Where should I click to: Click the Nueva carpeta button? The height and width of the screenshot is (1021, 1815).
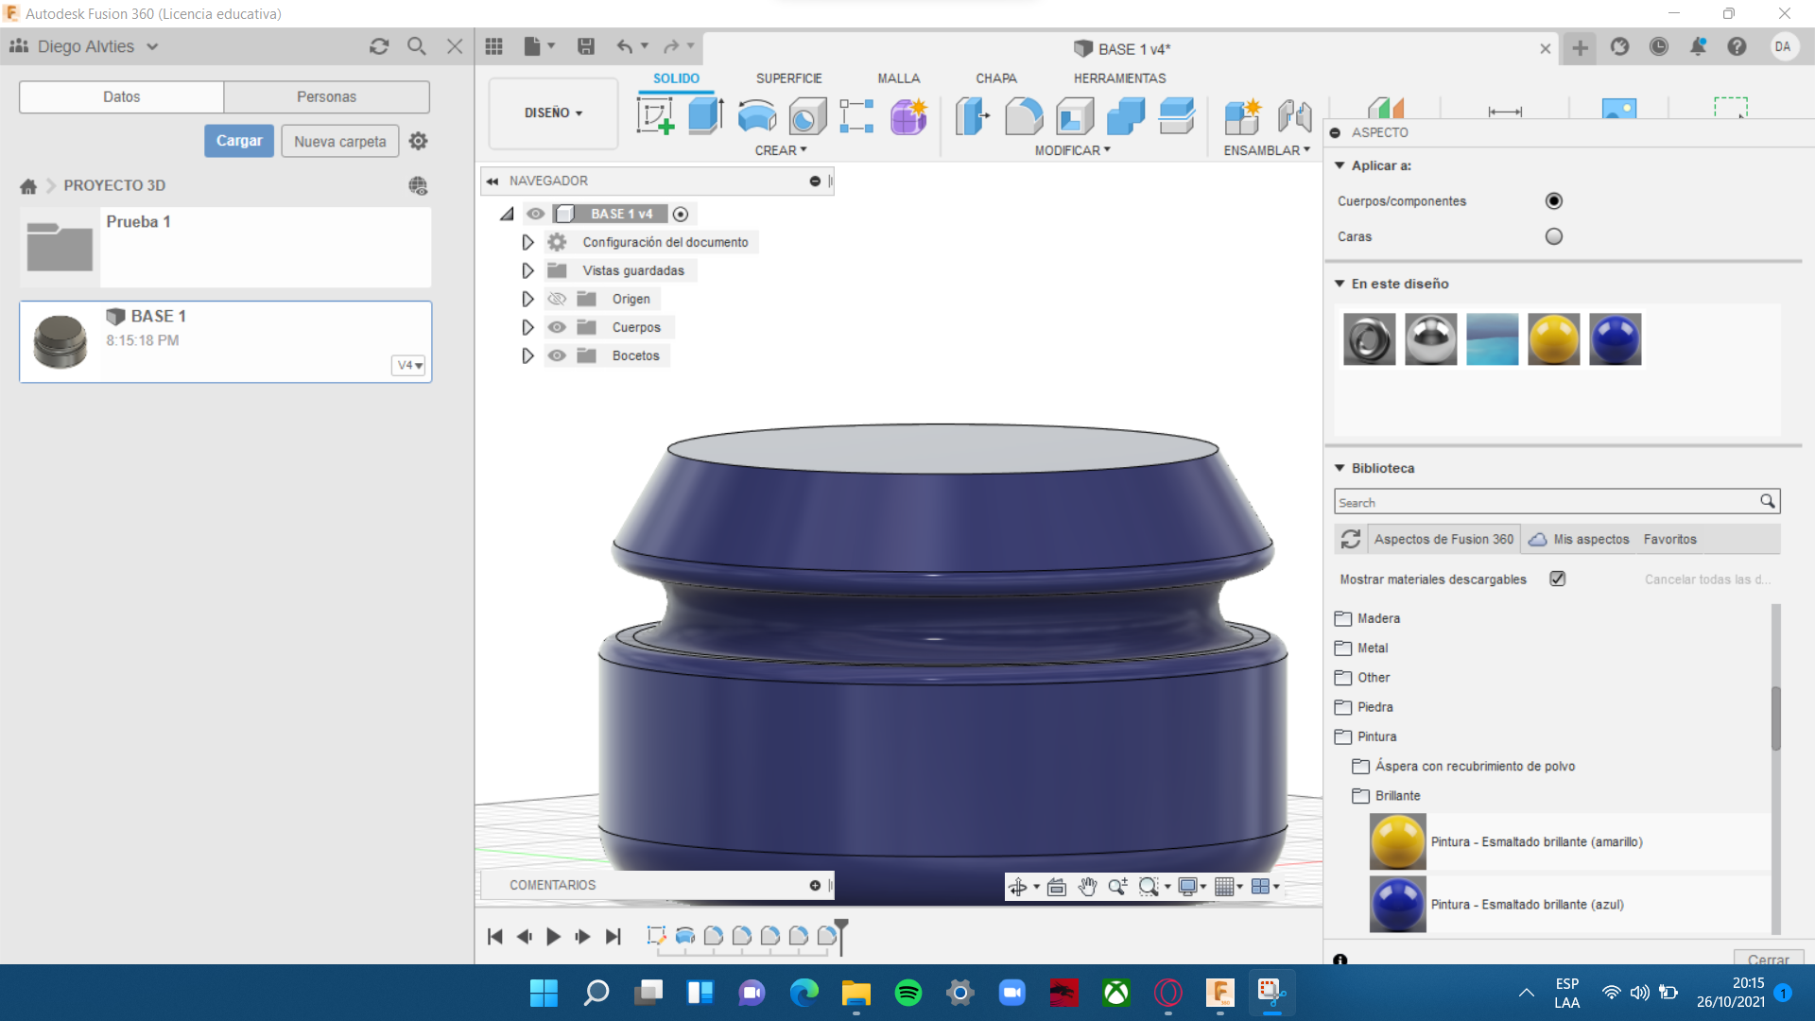(x=340, y=141)
